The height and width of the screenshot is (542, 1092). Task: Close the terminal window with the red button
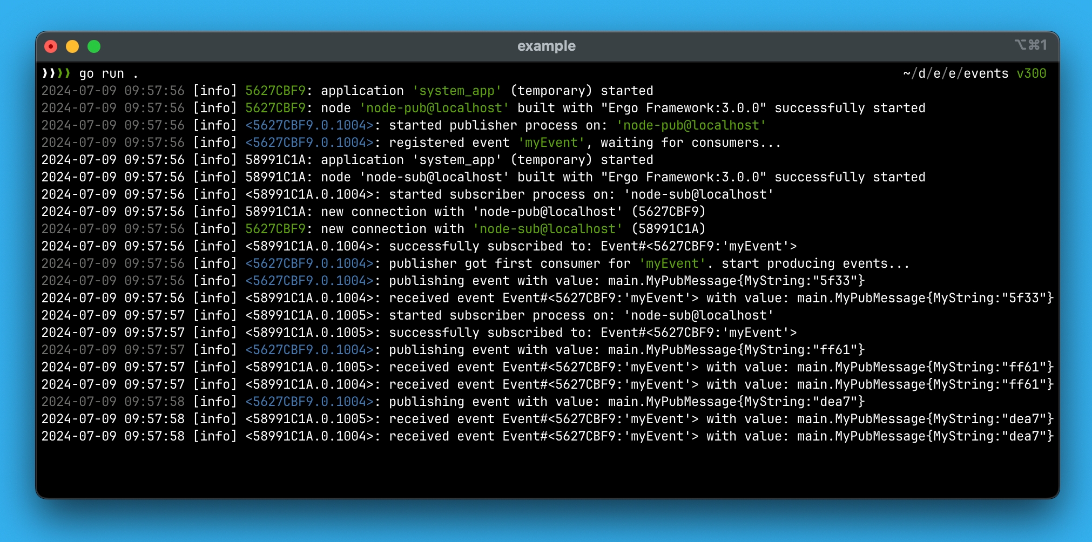click(51, 46)
